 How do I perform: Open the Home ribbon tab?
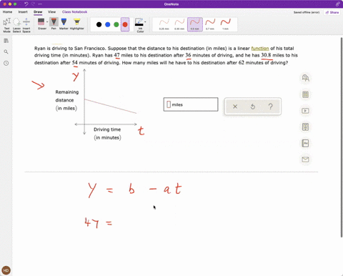(7, 12)
